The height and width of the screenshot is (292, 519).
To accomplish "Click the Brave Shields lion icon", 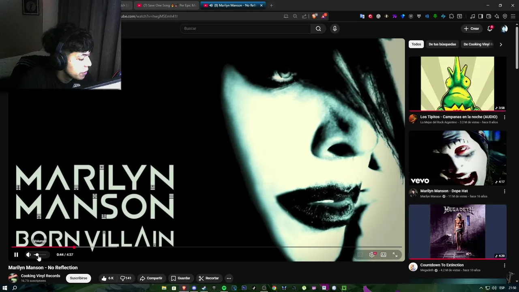I will pyautogui.click(x=314, y=16).
